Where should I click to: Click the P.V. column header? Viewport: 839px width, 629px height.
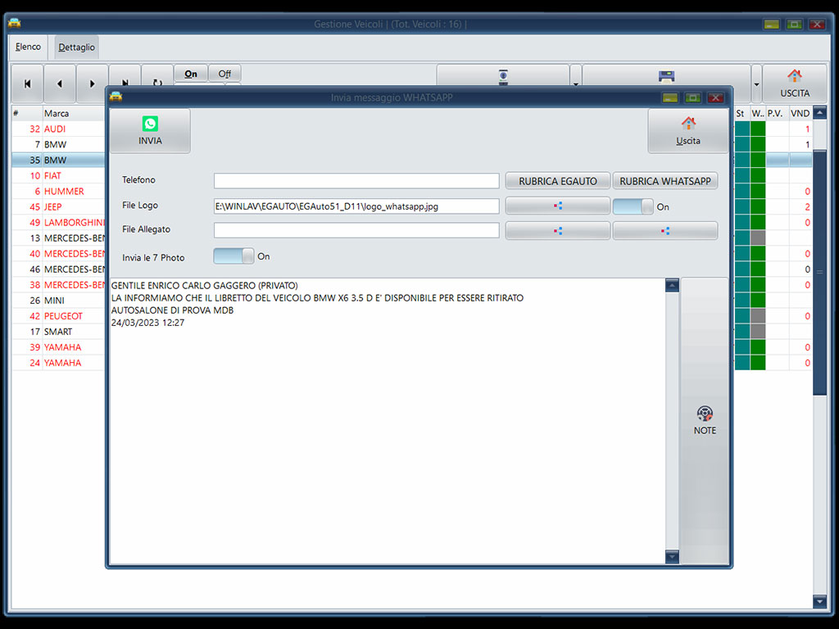[776, 113]
